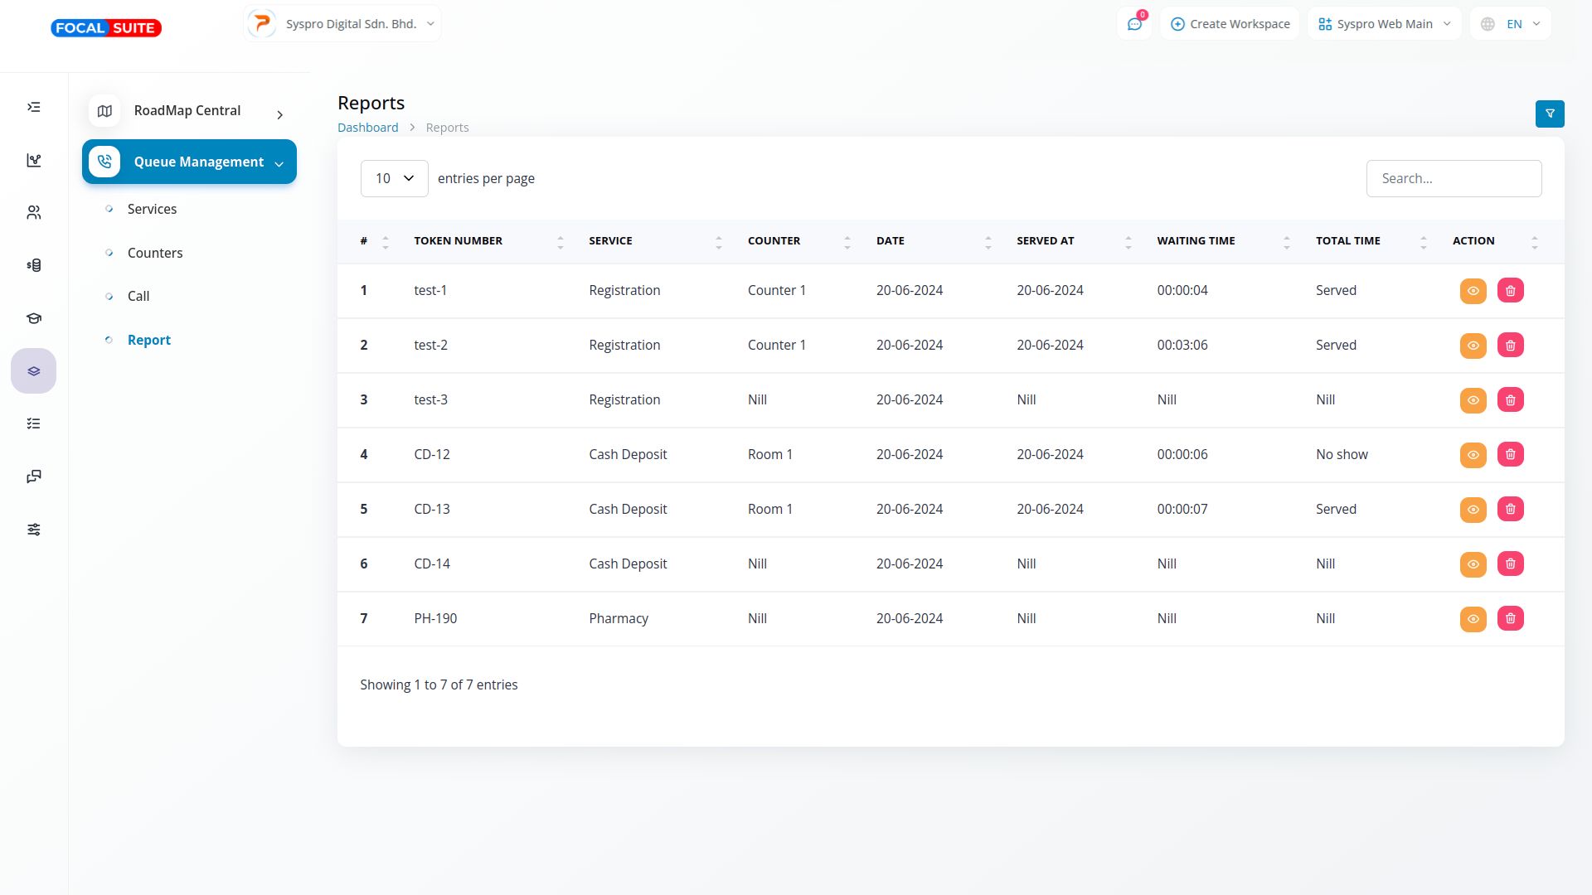Open the chat messages icon
Viewport: 1592px width, 895px height.
pyautogui.click(x=1134, y=24)
